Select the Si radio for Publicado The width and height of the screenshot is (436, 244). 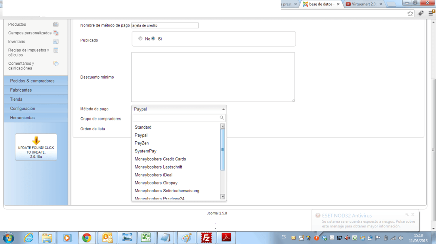[153, 39]
